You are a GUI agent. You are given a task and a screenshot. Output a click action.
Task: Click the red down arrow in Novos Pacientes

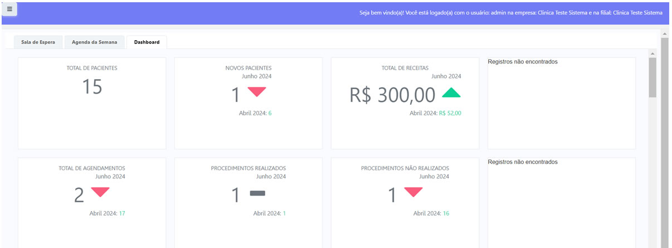[x=257, y=92]
